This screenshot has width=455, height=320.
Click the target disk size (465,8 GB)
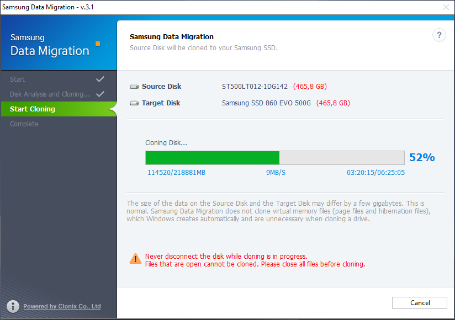click(333, 103)
